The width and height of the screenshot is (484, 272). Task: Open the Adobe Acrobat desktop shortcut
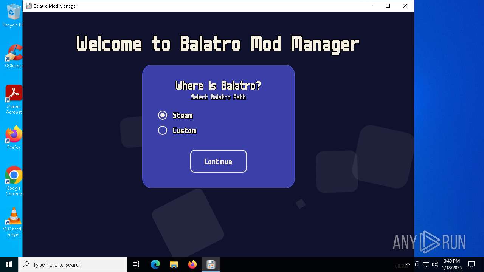tap(14, 99)
